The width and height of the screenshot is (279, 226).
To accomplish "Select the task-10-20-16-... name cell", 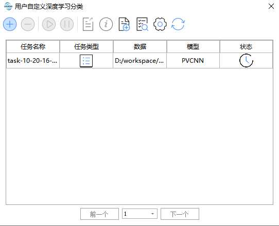I will [x=33, y=61].
